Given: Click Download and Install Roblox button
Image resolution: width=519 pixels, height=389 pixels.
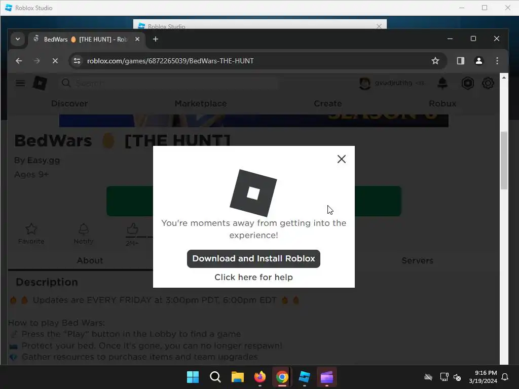Looking at the screenshot, I should pyautogui.click(x=253, y=259).
